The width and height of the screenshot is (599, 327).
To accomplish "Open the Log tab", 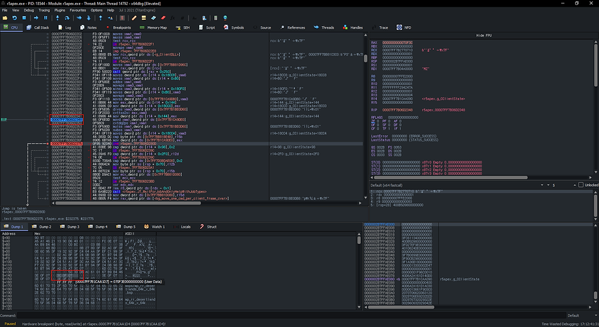I will point(64,27).
